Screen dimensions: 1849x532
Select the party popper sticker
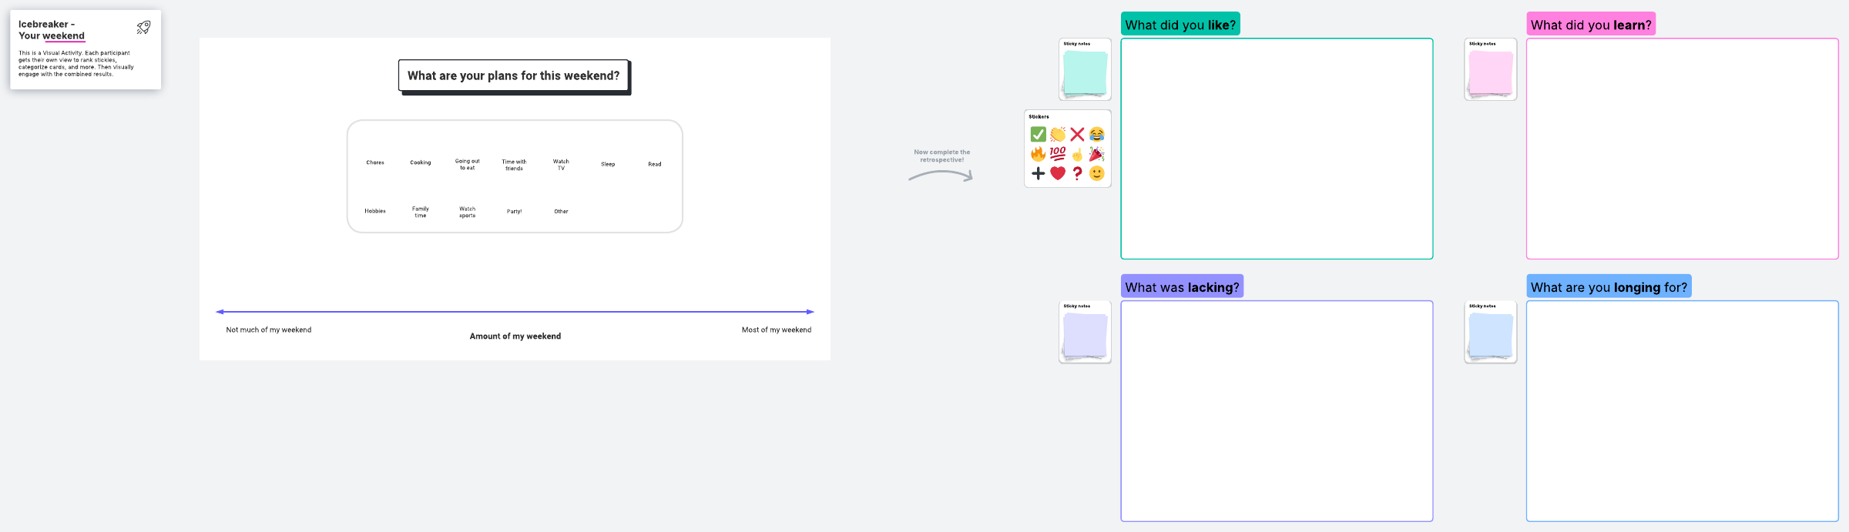(1096, 154)
